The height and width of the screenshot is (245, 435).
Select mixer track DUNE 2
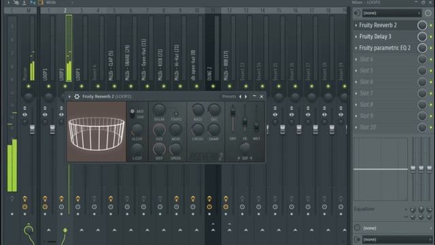210,73
